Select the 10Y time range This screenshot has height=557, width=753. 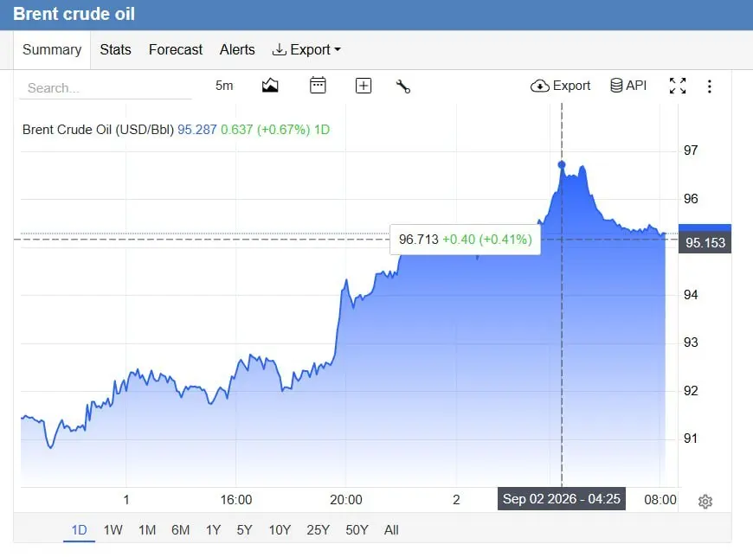[280, 530]
